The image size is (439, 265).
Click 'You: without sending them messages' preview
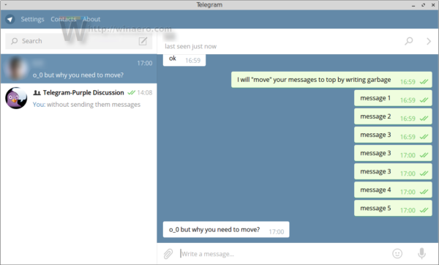coord(86,105)
